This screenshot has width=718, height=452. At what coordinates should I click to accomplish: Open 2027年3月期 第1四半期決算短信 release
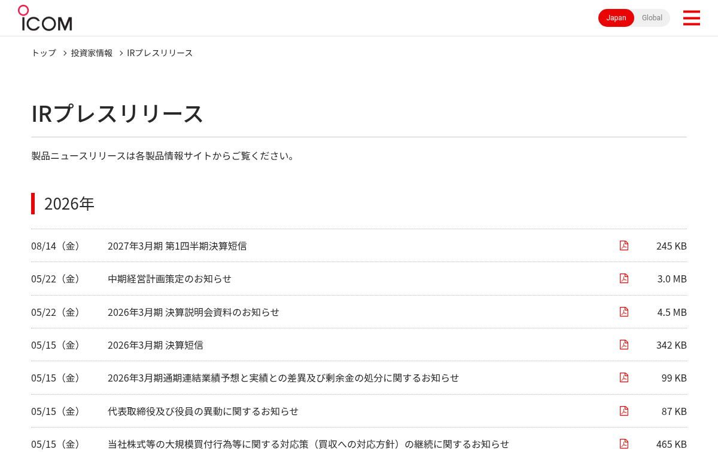177,245
